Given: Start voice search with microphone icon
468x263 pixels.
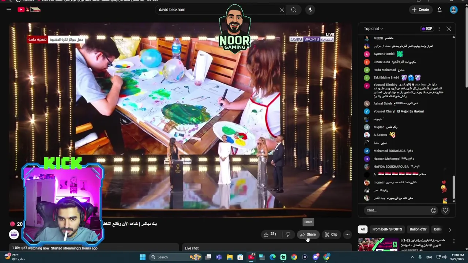Looking at the screenshot, I should click(310, 10).
